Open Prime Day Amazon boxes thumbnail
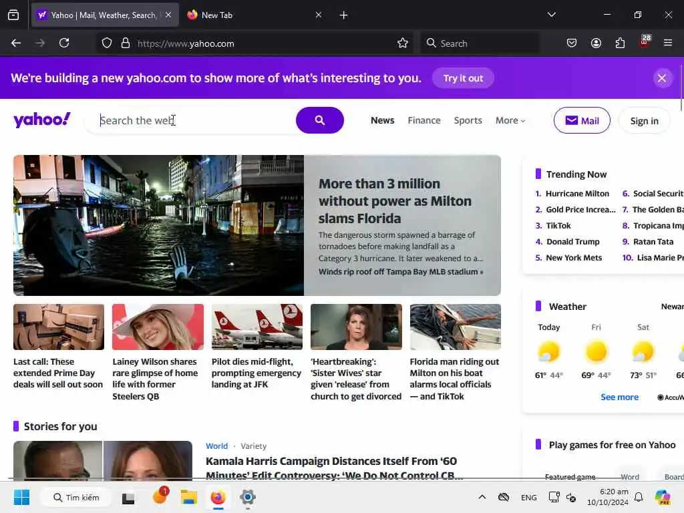Screen dimensions: 684x513 click(59, 327)
